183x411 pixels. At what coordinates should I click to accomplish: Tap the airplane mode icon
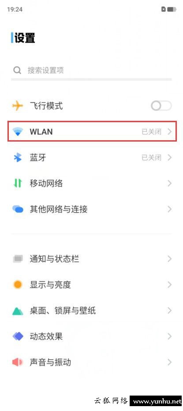coord(18,106)
